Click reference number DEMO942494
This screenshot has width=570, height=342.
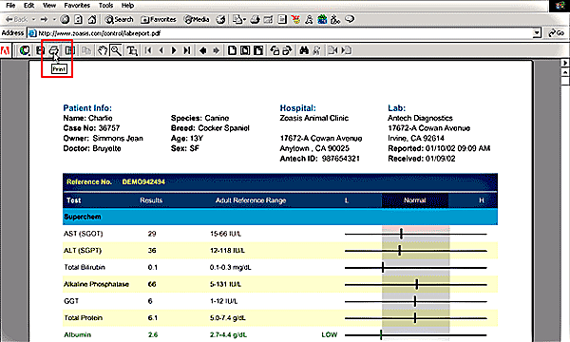143,181
